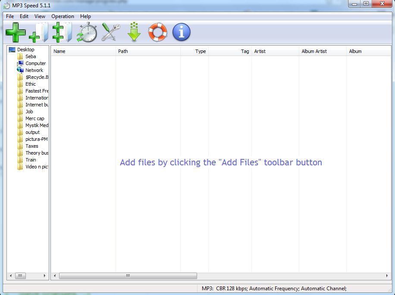This screenshot has height=295, width=395.
Task: Click the right arrow of the horizontal scrollbar
Action: [x=386, y=276]
